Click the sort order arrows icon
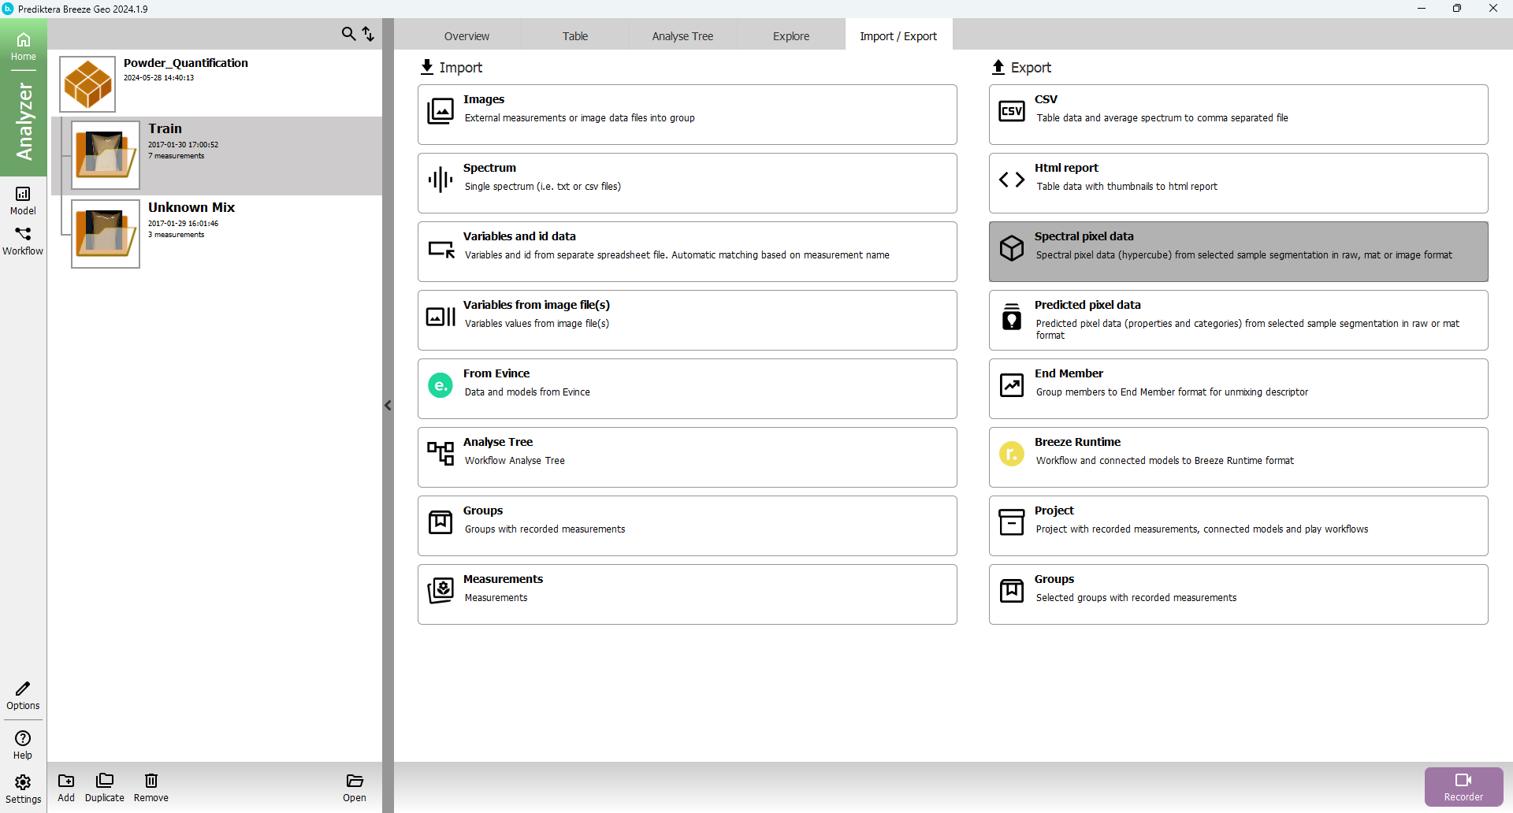Viewport: 1513px width, 813px height. (368, 34)
